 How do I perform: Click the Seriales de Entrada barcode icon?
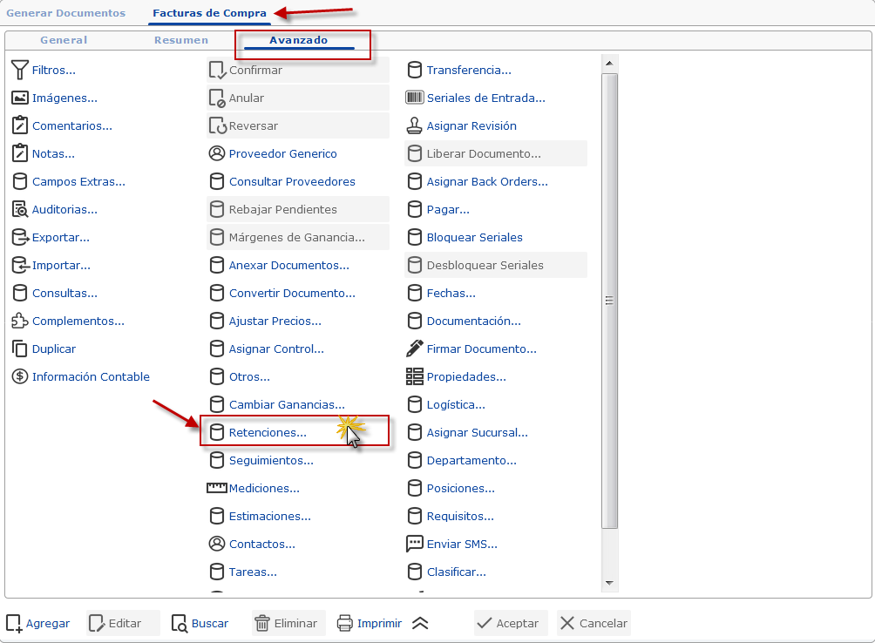pos(415,98)
